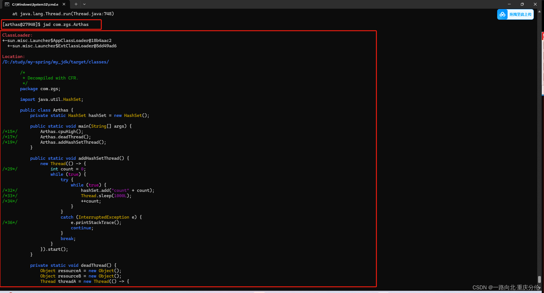
Task: Click the cloud upload drop button
Action: [x=515, y=14]
